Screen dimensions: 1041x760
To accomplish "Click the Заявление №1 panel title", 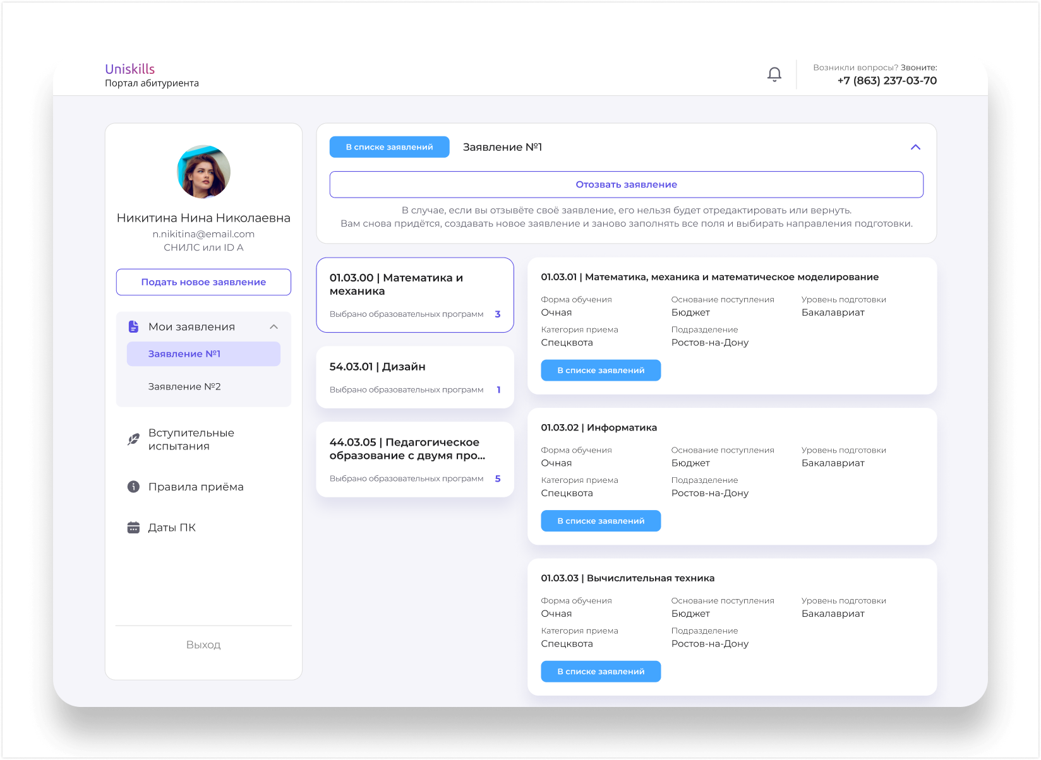I will tap(503, 147).
